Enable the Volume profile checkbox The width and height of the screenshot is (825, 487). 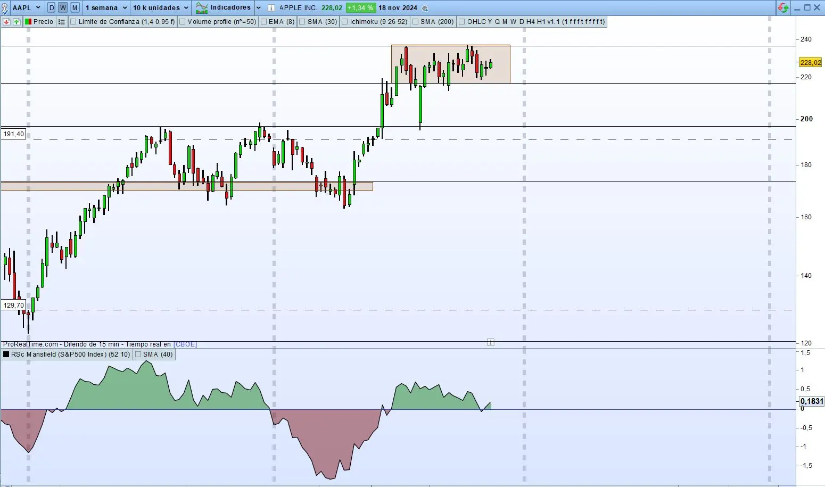tap(183, 22)
